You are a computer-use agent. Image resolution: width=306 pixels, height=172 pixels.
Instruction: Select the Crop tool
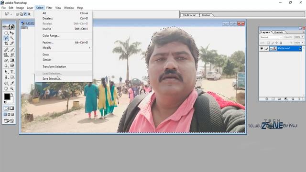pos(6,43)
